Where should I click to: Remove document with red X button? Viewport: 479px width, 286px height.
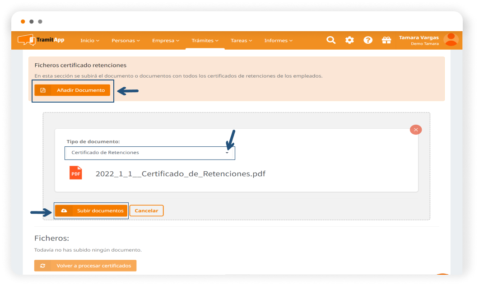click(415, 130)
